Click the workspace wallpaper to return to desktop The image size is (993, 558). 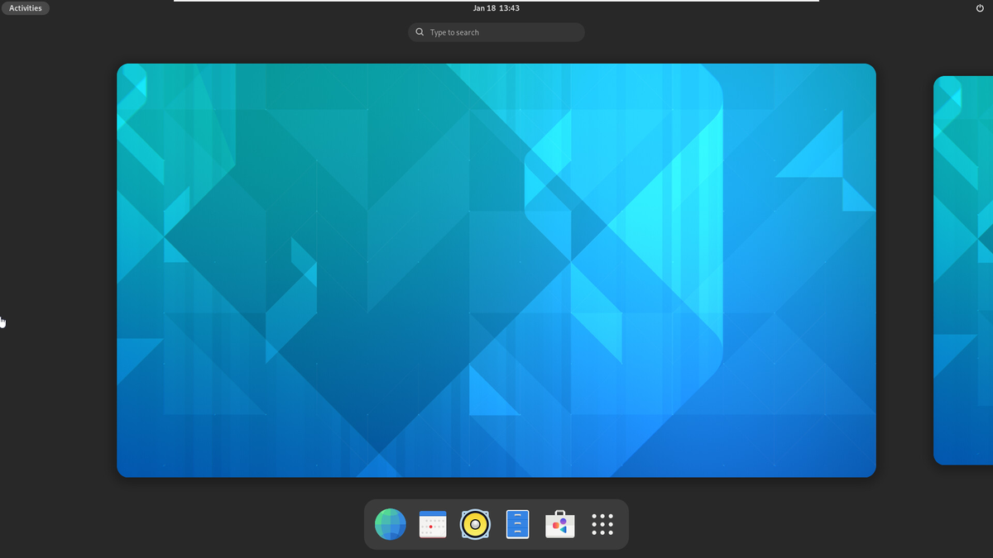(x=496, y=270)
